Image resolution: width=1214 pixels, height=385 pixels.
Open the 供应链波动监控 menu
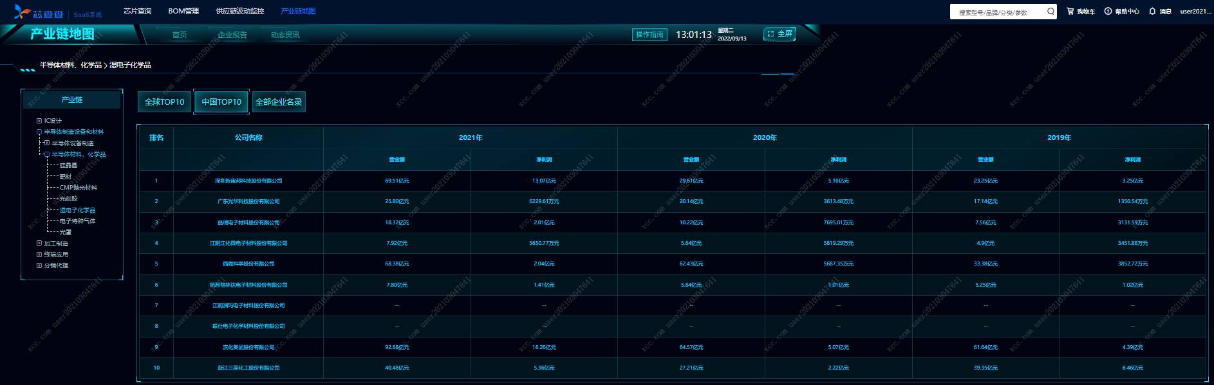point(239,12)
